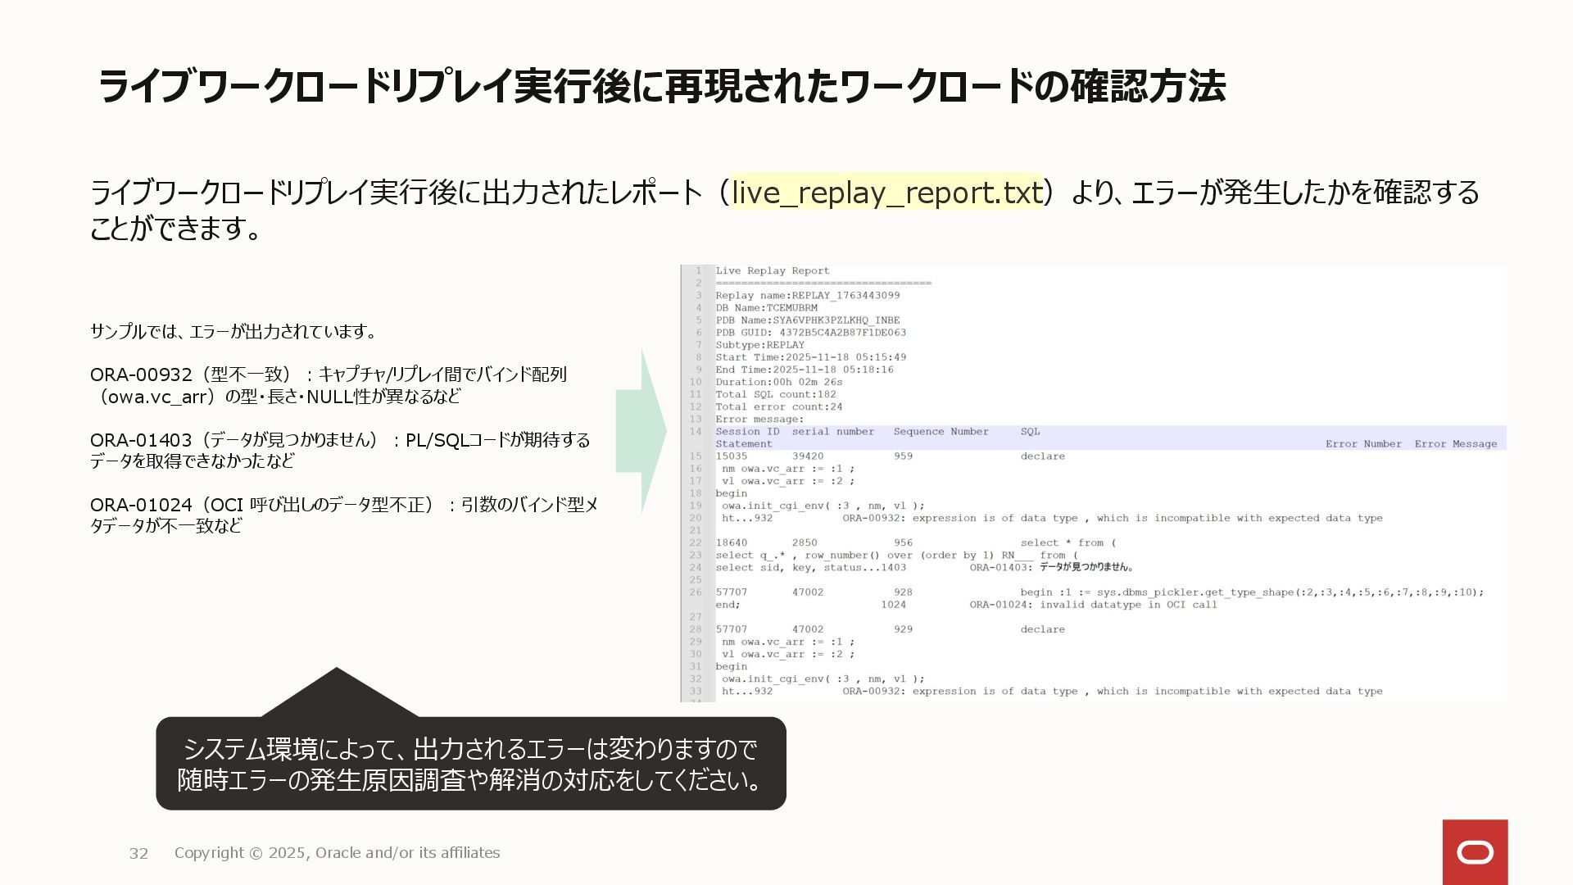Click the 'Error Message' column header
This screenshot has width=1573, height=885.
[1455, 444]
